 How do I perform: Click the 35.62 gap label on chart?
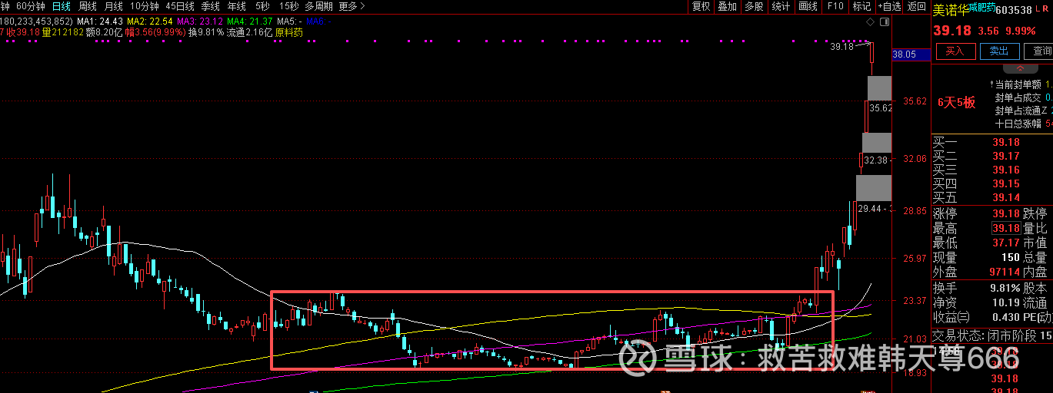pos(880,108)
